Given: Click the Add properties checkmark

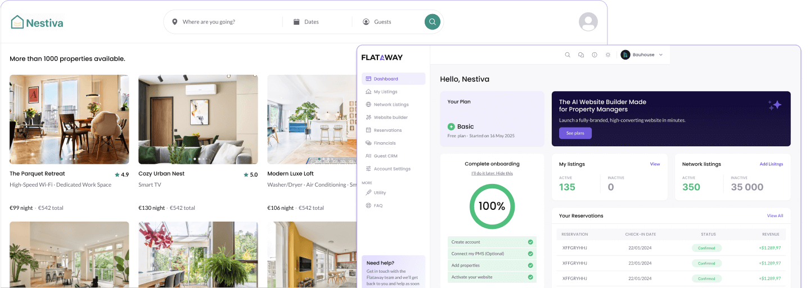Looking at the screenshot, I should tap(530, 265).
